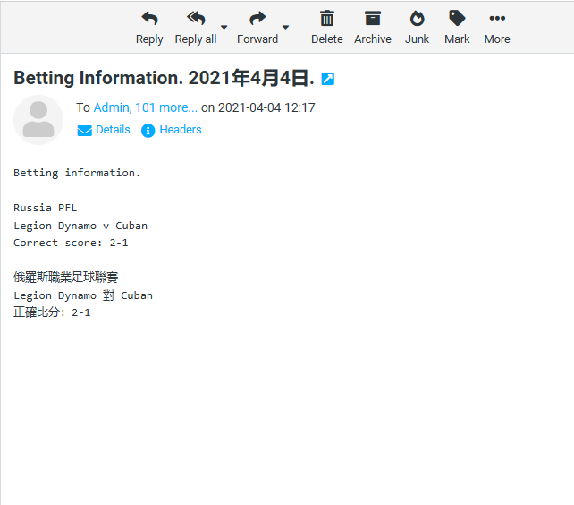
Task: Open the More actions ellipsis menu
Action: pyautogui.click(x=497, y=19)
